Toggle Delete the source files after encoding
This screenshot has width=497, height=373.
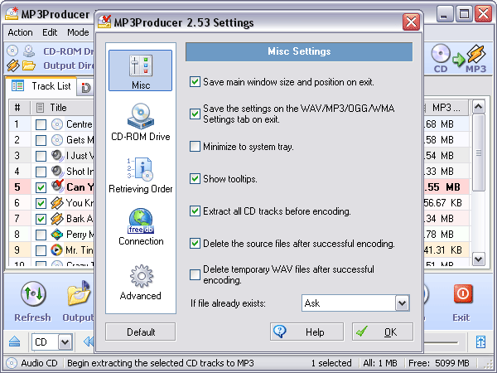[195, 244]
